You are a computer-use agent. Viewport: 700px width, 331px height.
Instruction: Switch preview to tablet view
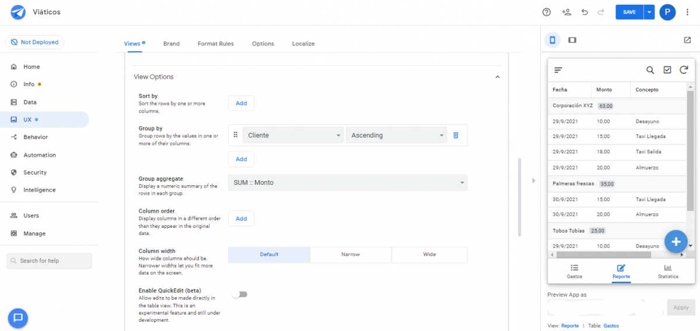coord(572,40)
